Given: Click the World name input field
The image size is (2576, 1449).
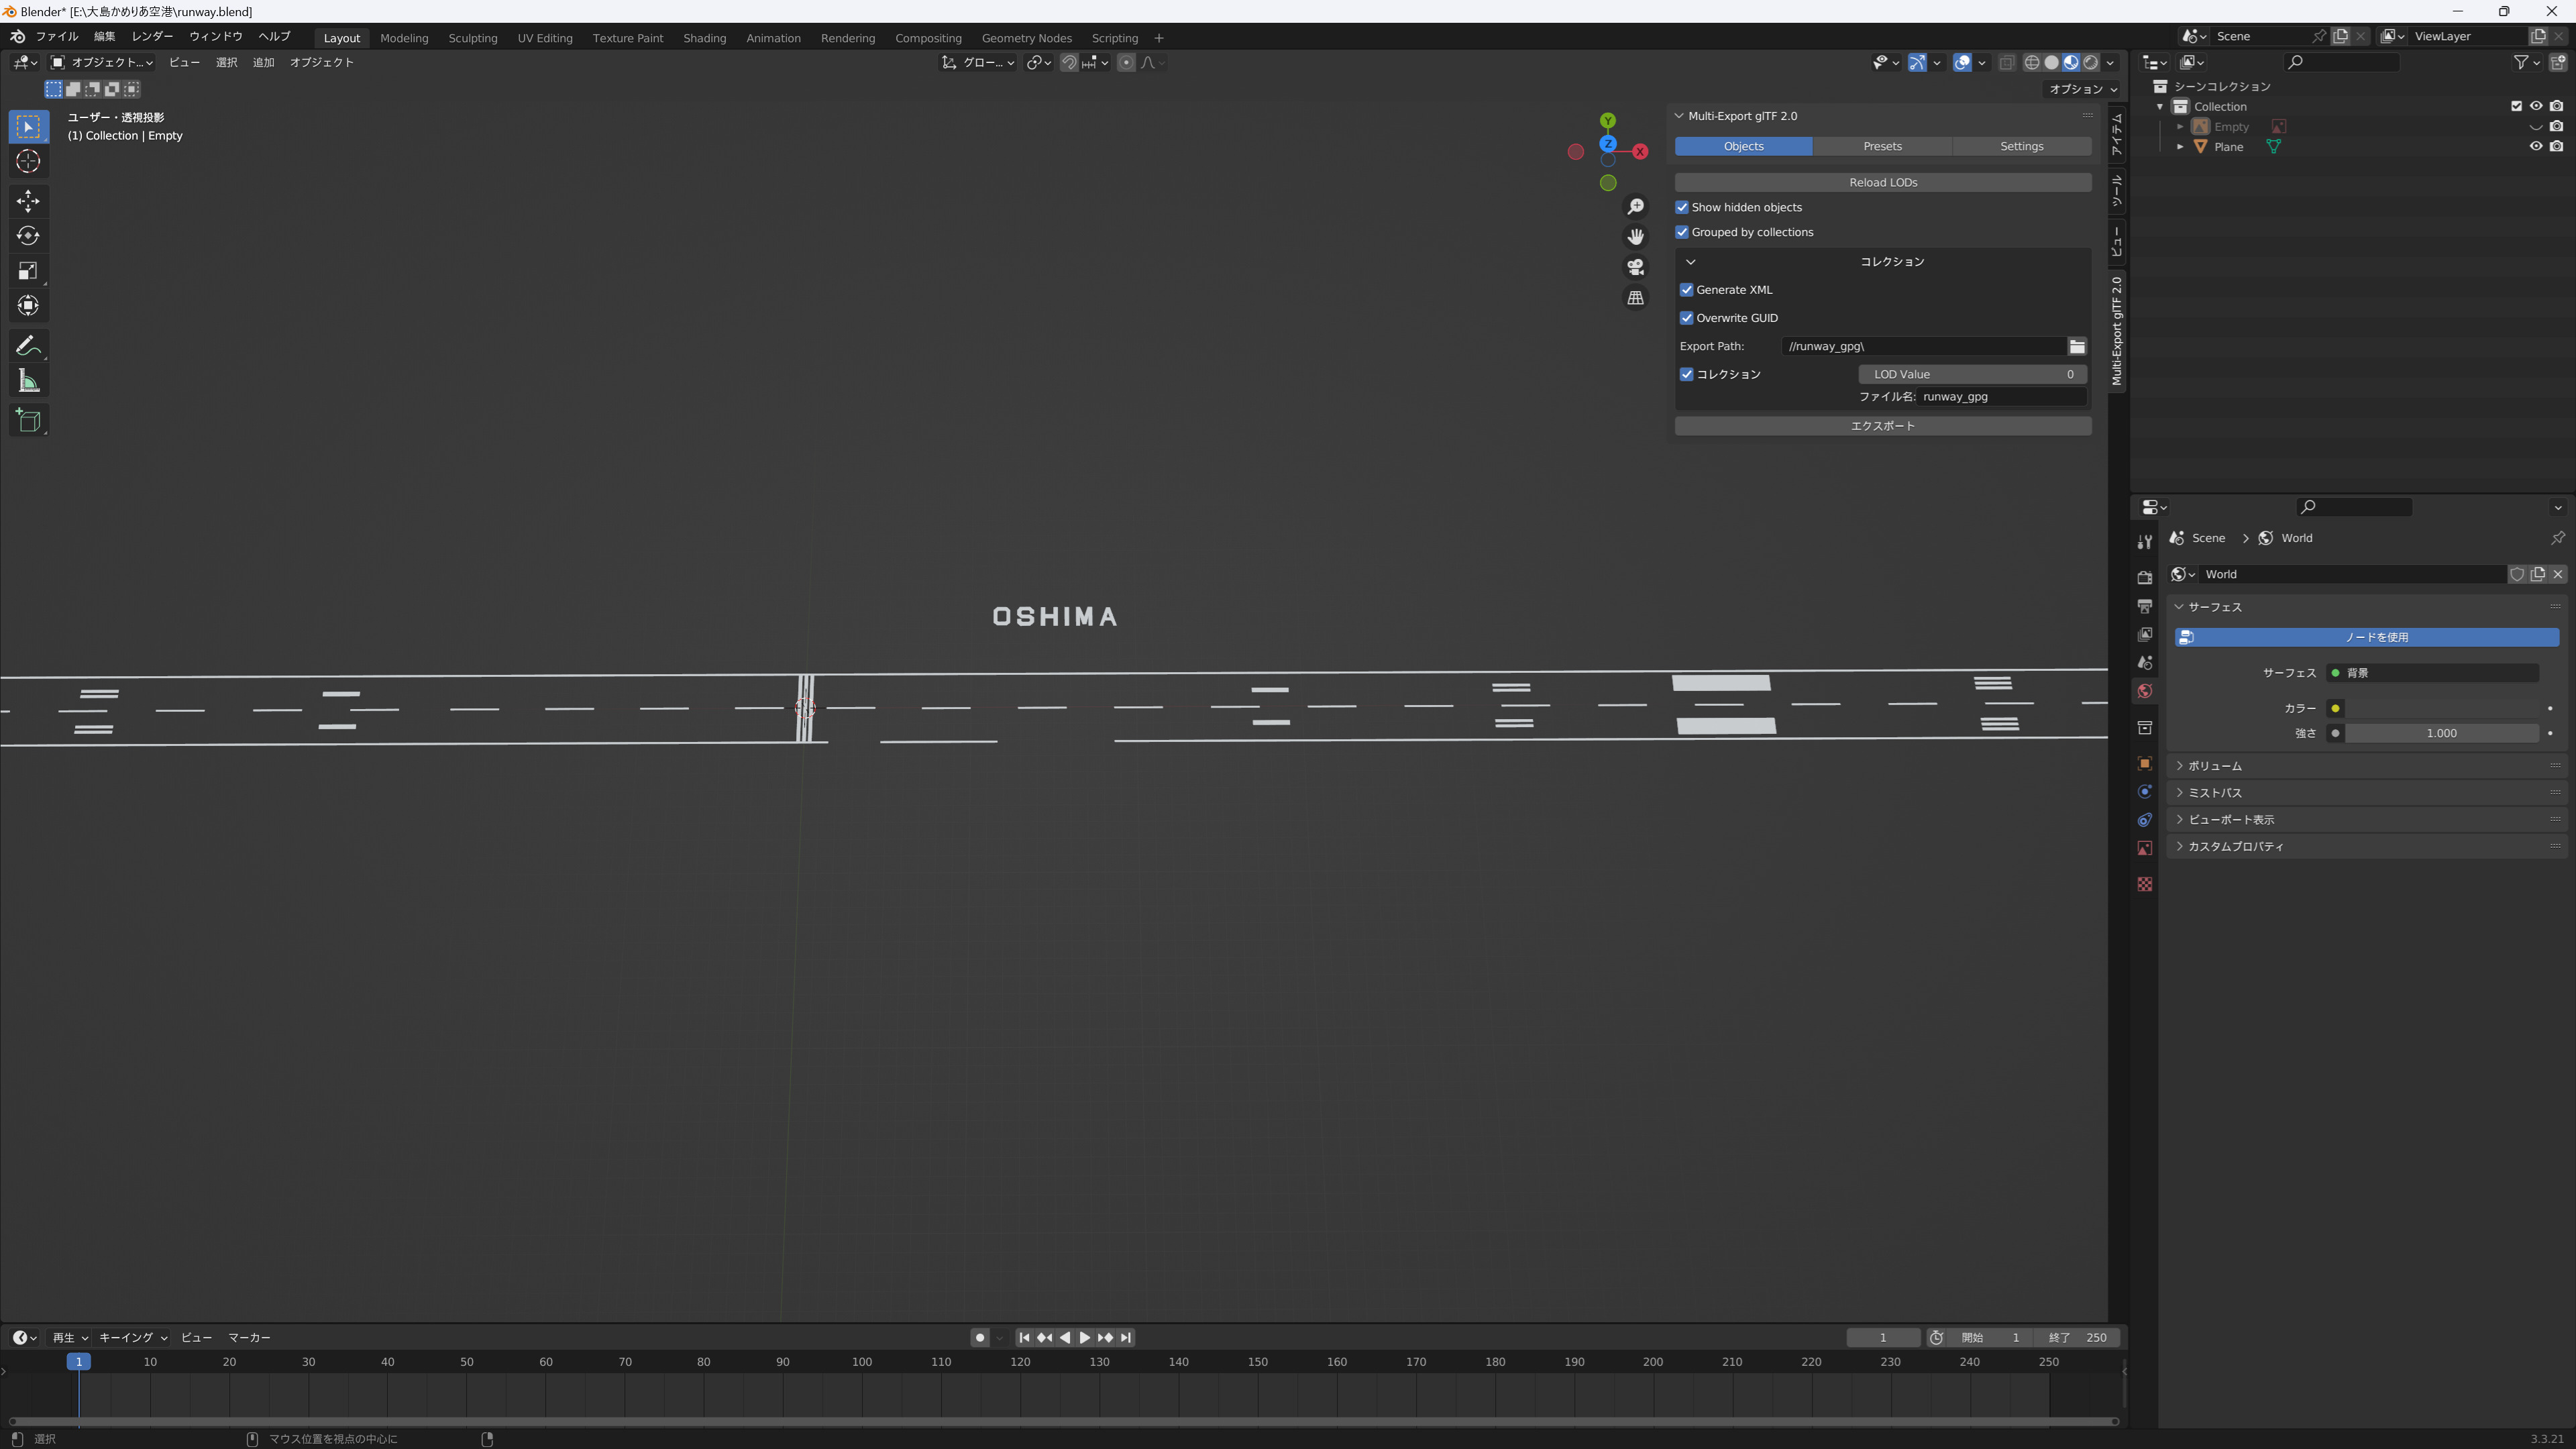Looking at the screenshot, I should coord(2352,574).
